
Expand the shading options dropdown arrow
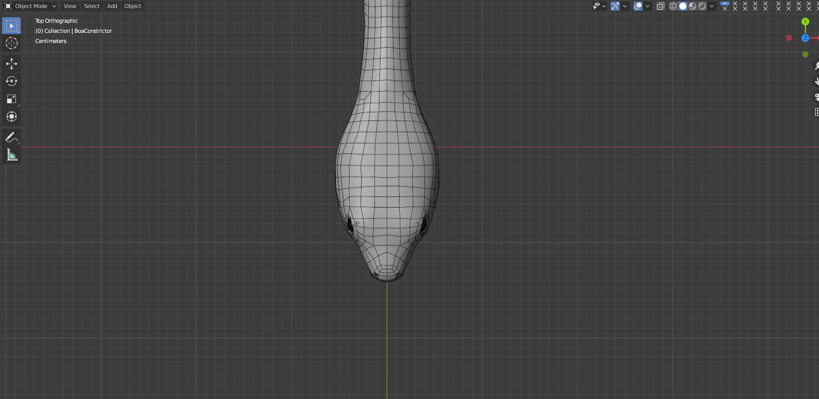pos(712,6)
